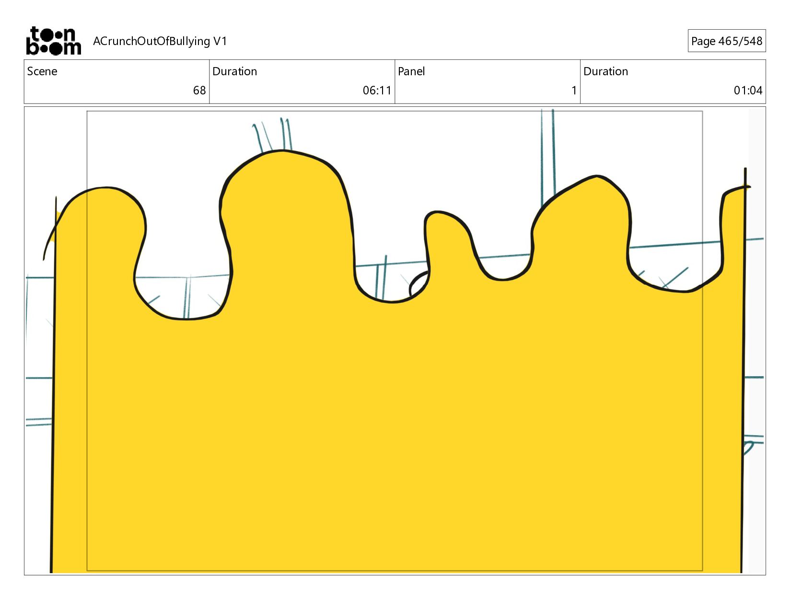791x611 pixels.
Task: Click the Toon Boom logo
Action: coord(53,41)
